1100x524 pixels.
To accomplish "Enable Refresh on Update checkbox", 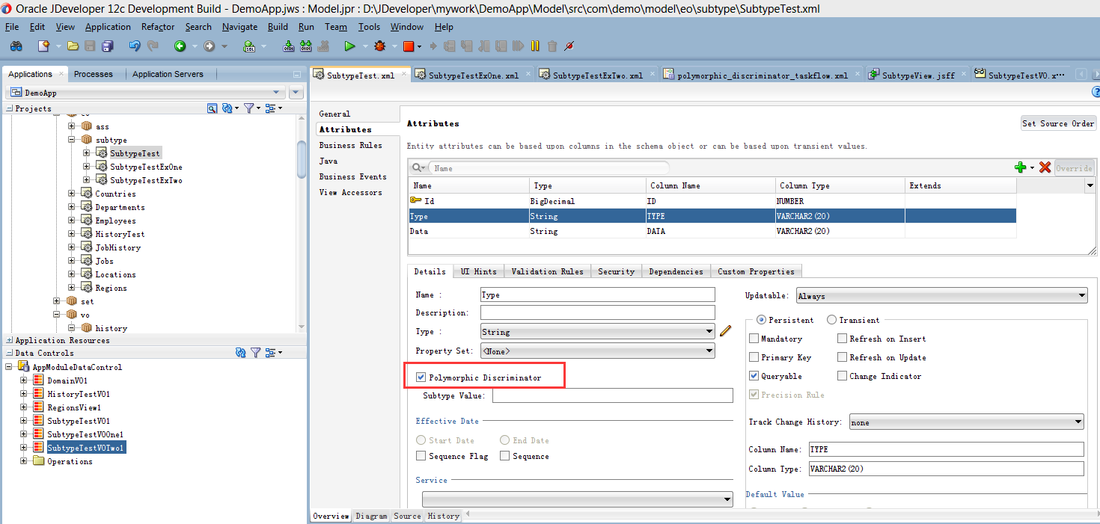I will (842, 357).
